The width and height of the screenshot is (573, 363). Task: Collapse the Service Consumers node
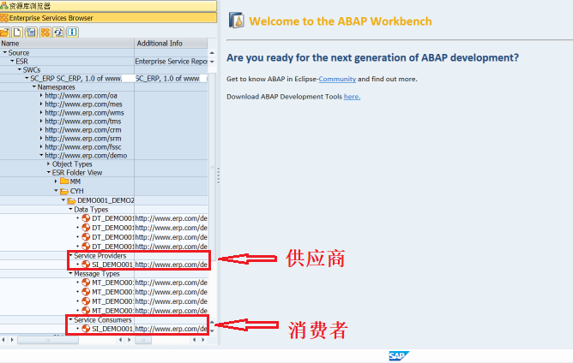[70, 319]
